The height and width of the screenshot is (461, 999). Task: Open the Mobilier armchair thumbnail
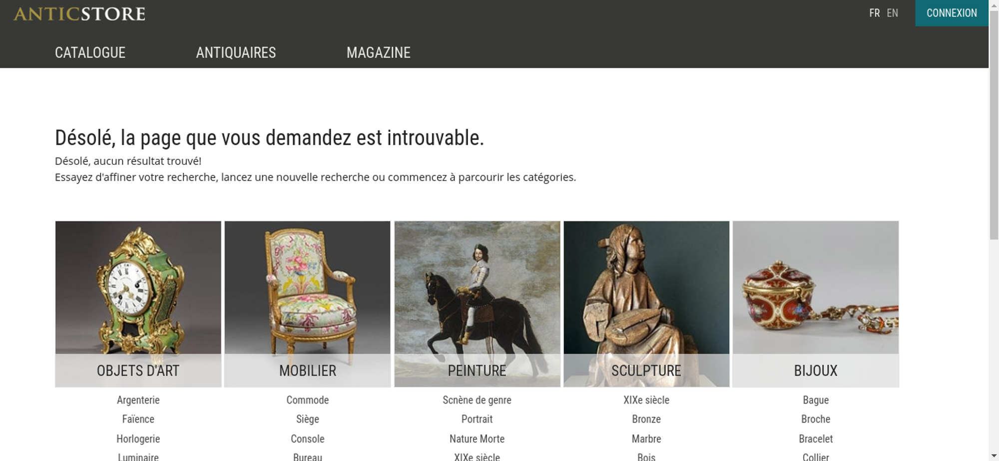pos(308,304)
